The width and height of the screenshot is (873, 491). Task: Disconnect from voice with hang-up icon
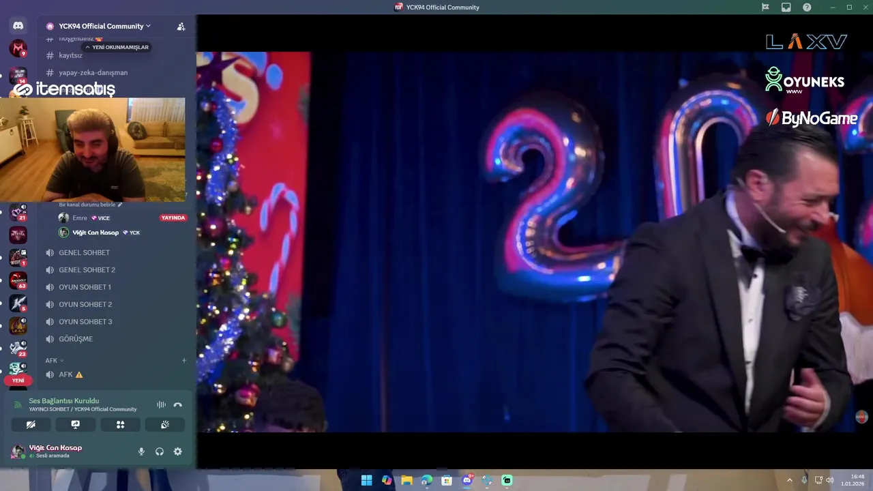178,404
